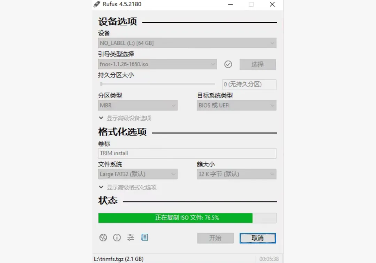Click the checksum checkmark icon
Viewport: 376px width, 263px height.
click(x=228, y=64)
